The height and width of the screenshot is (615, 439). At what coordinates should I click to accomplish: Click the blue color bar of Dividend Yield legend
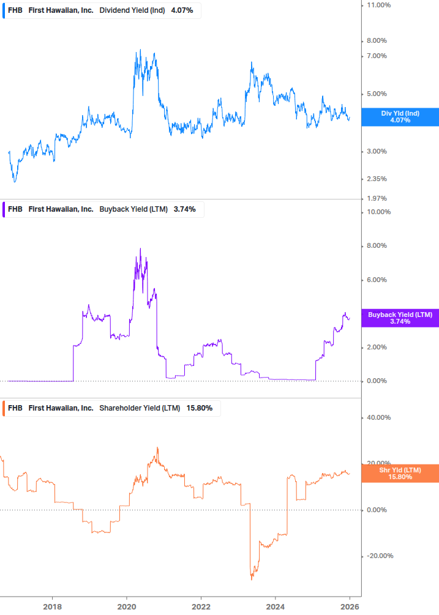click(x=4, y=10)
